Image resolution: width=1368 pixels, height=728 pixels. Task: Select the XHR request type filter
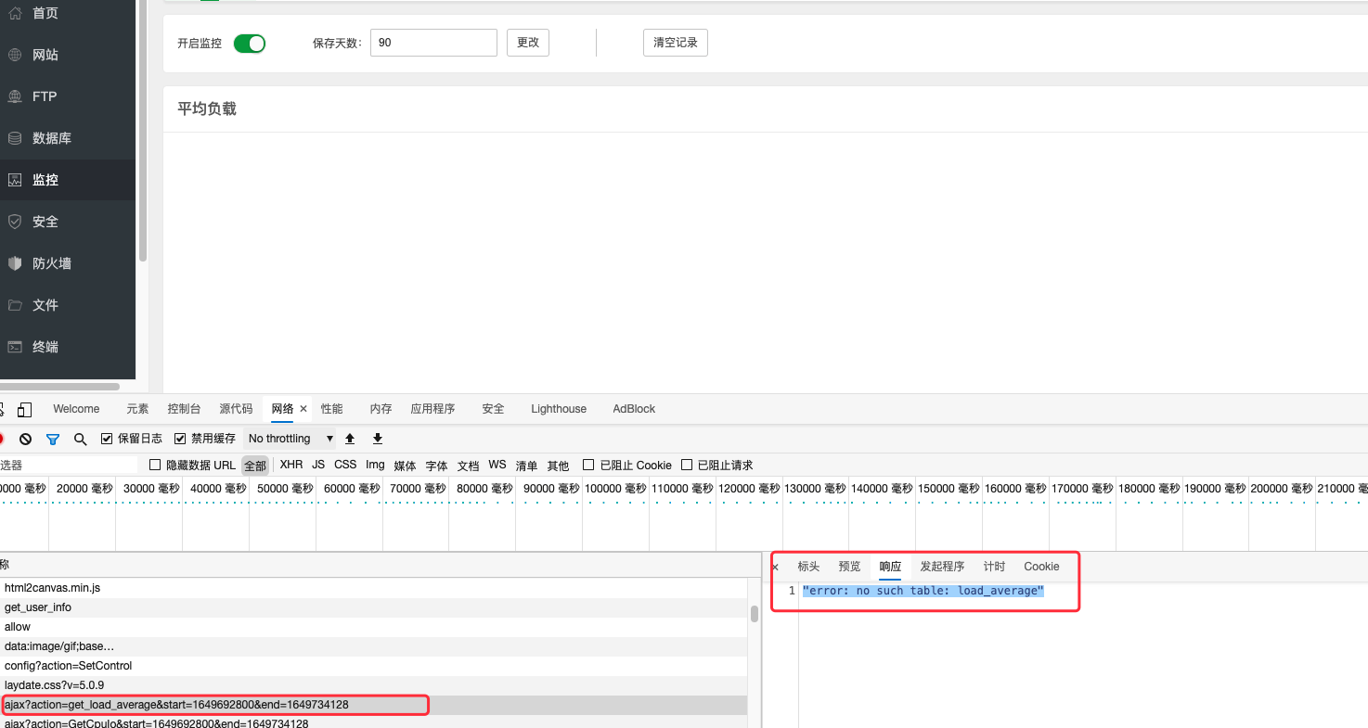tap(291, 466)
